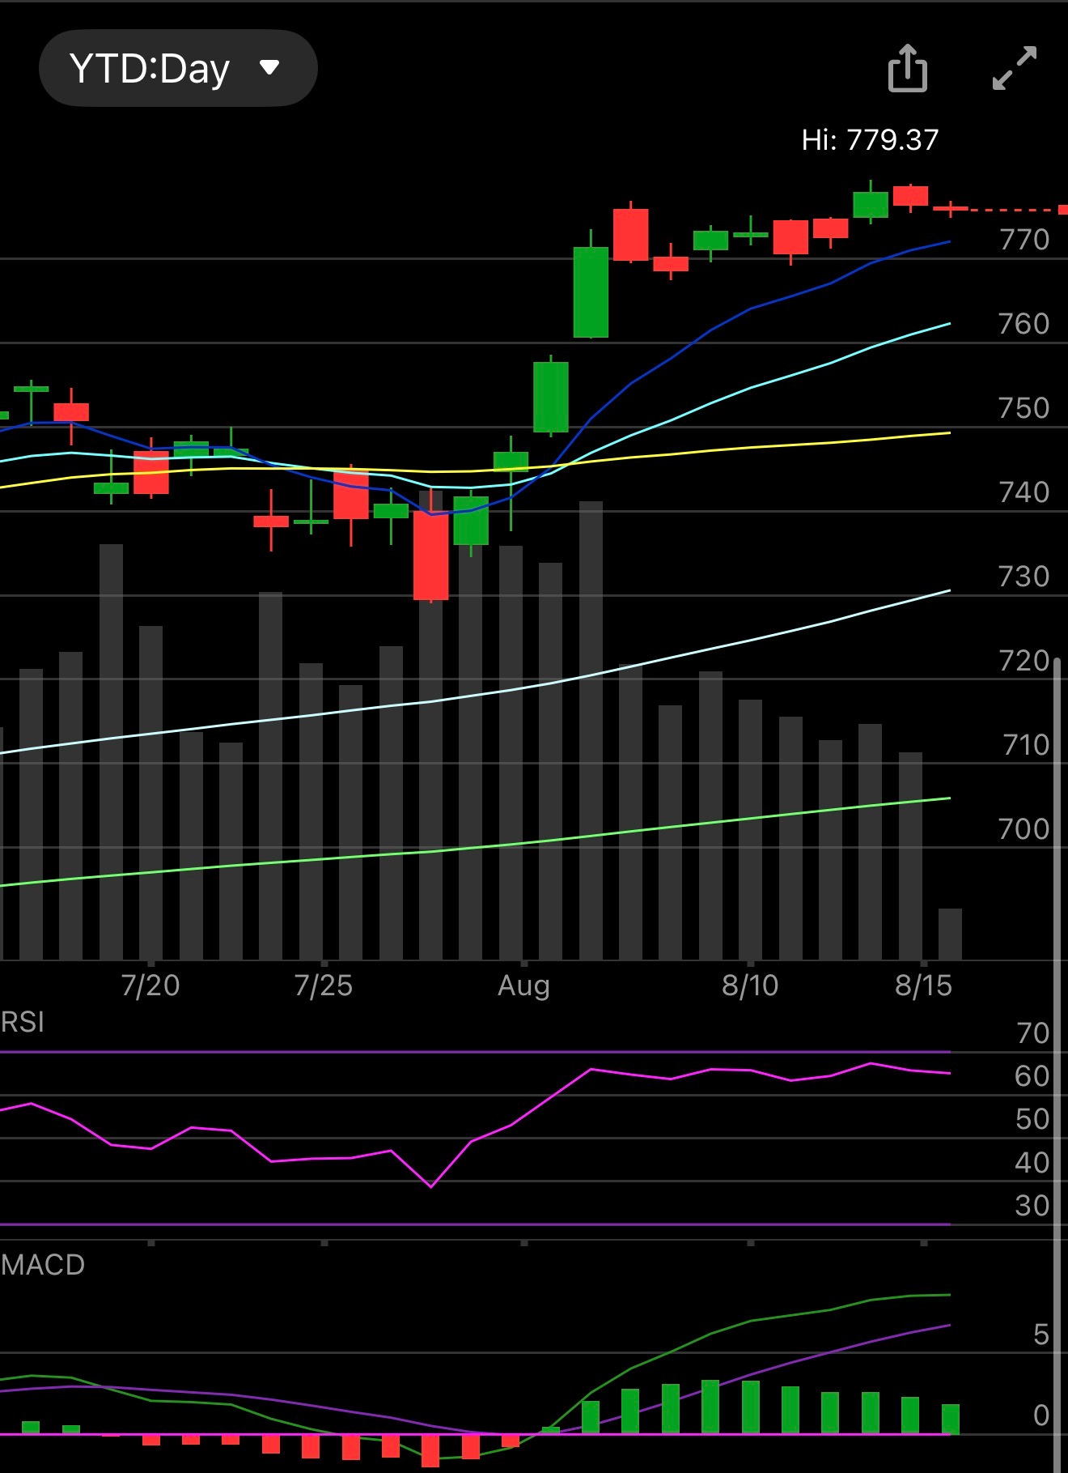Tap the 8/10 date label

(750, 986)
